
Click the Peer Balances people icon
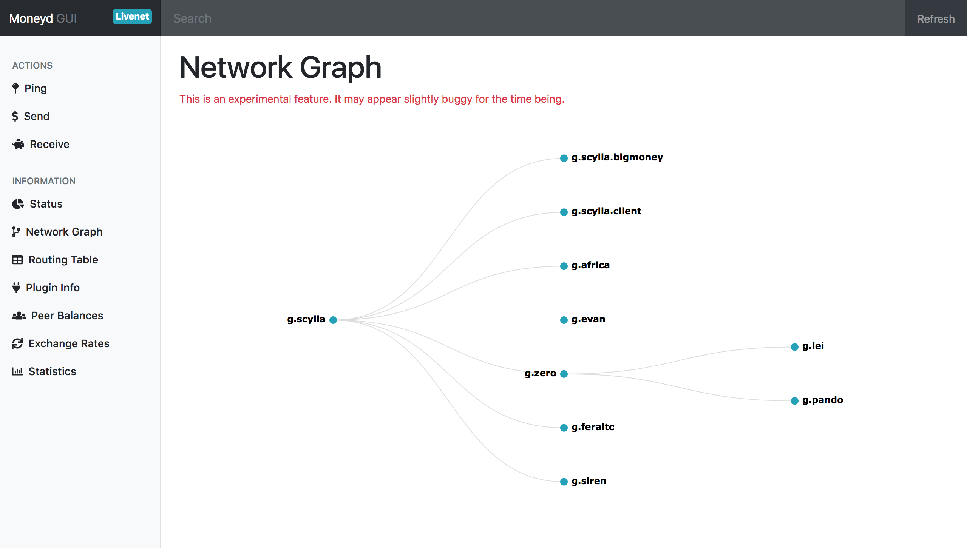[19, 316]
